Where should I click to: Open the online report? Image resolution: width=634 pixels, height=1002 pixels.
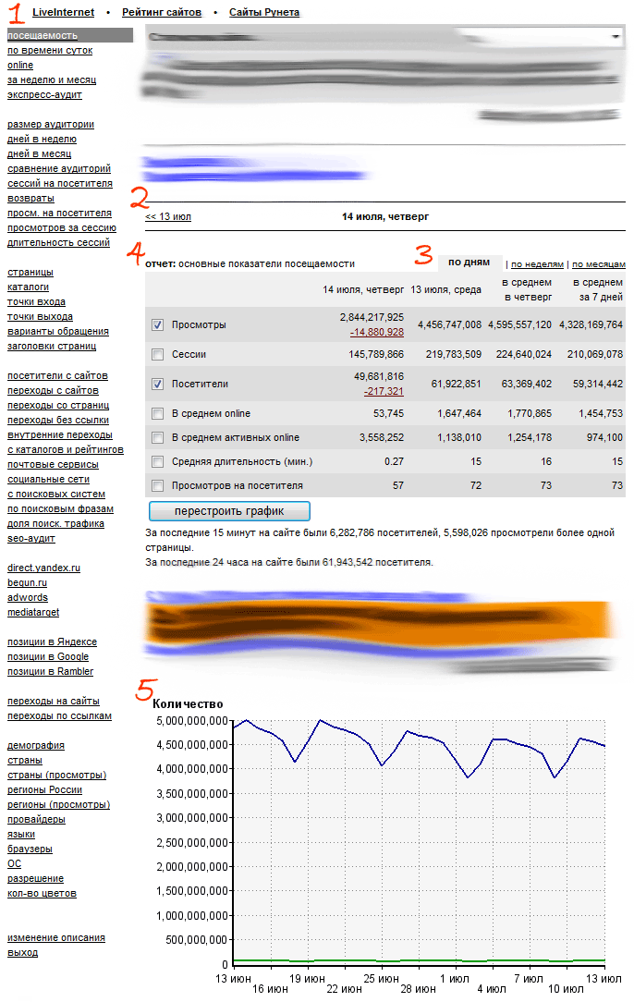(x=20, y=66)
